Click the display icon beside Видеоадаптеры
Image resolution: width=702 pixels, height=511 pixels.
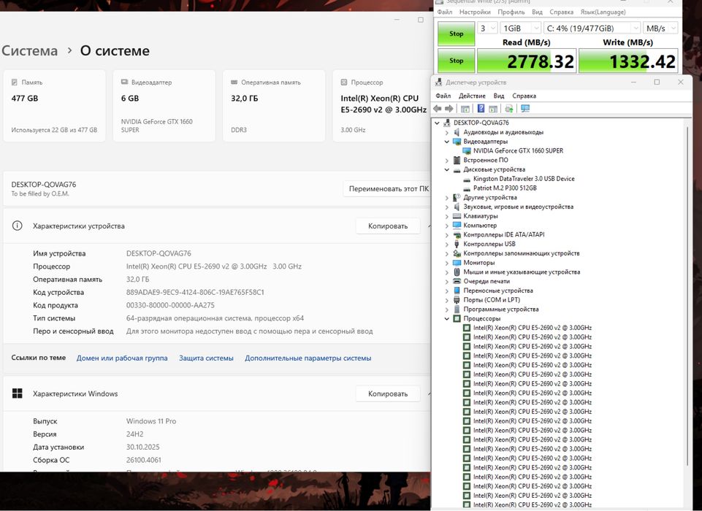(457, 142)
